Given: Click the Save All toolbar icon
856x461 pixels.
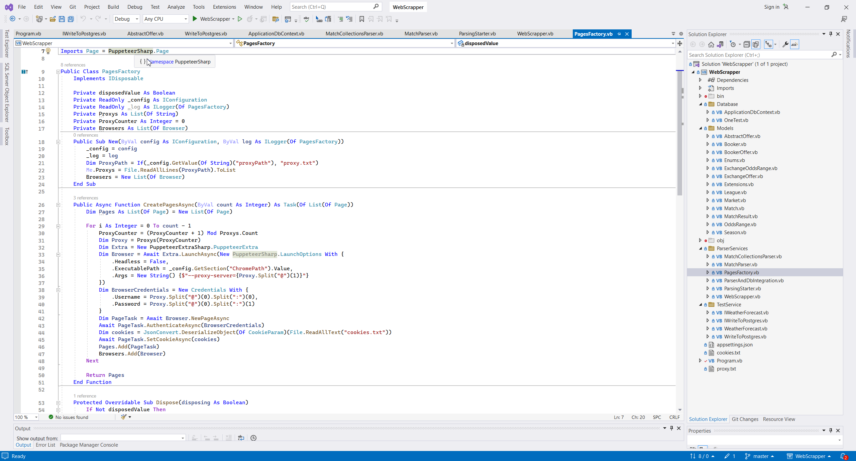Looking at the screenshot, I should tap(71, 19).
